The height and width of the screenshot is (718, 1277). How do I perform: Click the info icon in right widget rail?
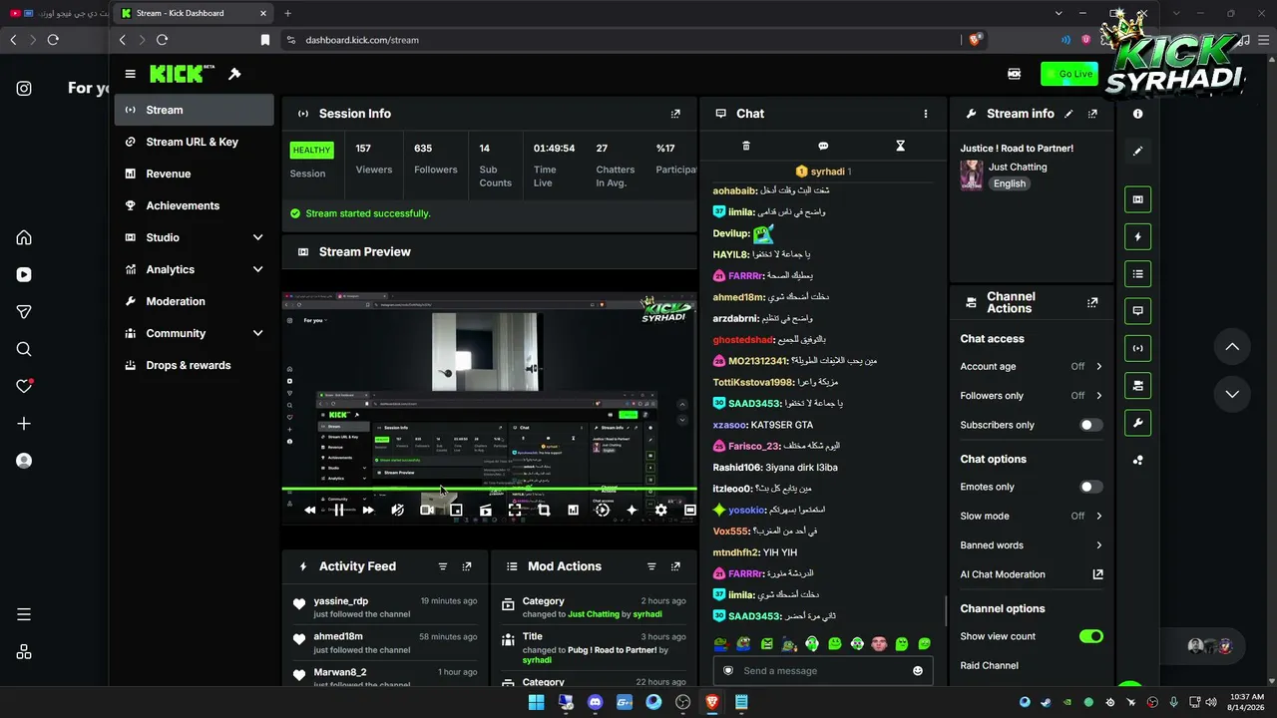tap(1137, 114)
